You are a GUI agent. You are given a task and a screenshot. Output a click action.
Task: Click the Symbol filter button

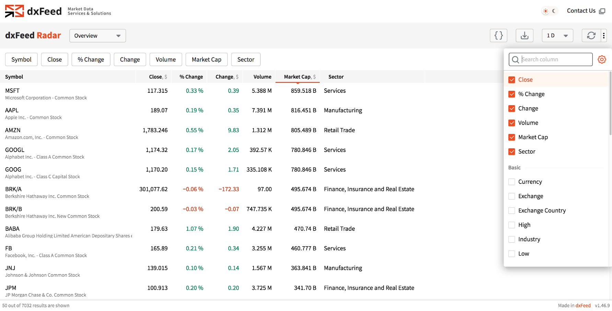[x=21, y=60]
